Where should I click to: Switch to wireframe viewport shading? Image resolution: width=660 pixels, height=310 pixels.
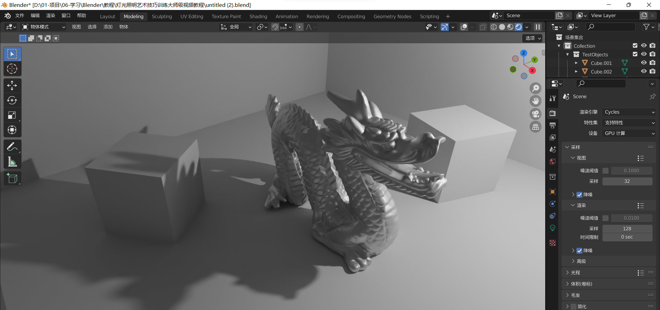point(494,27)
